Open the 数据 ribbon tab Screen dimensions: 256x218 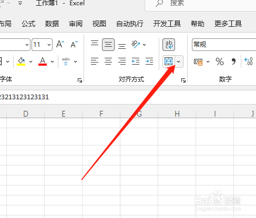(x=52, y=24)
